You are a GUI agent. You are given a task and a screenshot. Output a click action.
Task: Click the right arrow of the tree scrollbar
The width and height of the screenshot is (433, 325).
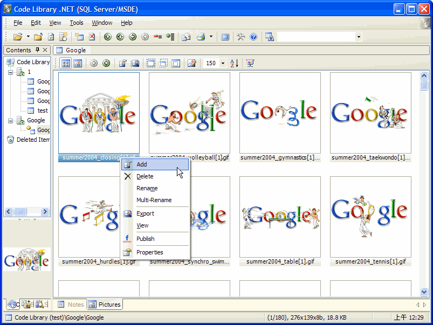click(44, 211)
